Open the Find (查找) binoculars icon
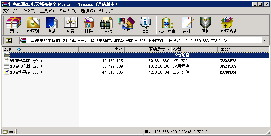 pos(108,25)
